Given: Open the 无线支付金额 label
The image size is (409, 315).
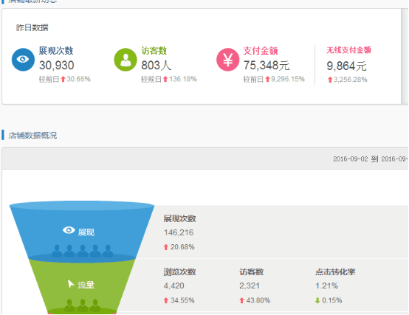Looking at the screenshot, I should point(348,50).
